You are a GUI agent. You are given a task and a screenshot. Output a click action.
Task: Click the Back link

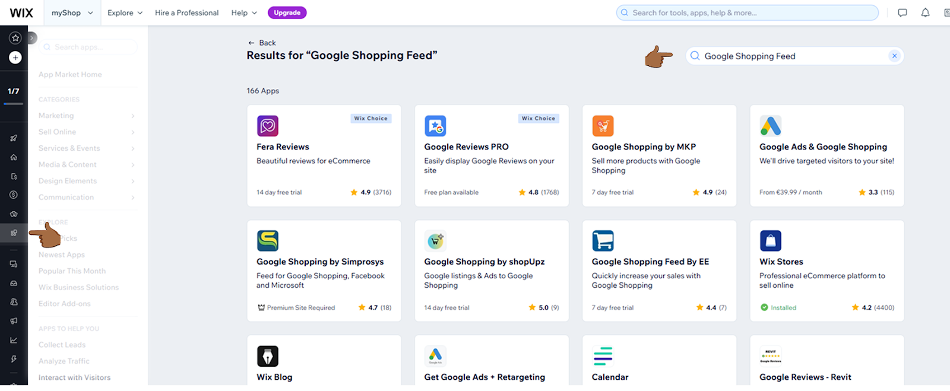coord(262,43)
